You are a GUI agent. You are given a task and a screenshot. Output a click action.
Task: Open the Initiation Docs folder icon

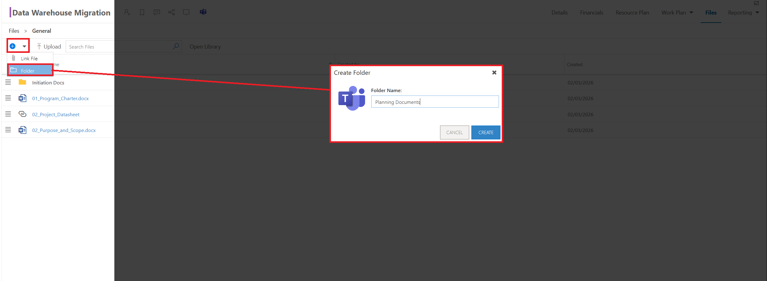point(22,82)
